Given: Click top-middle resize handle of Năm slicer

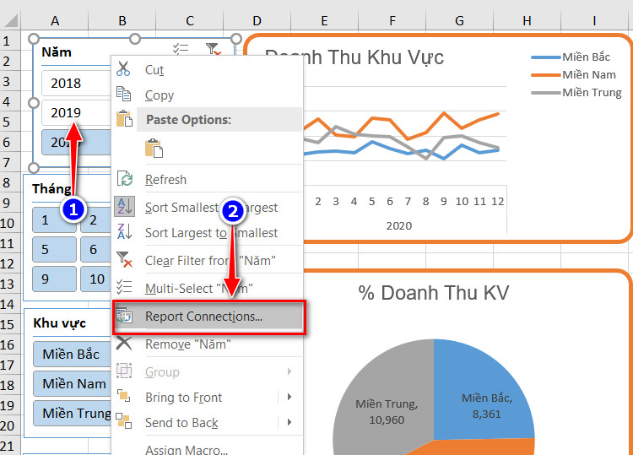Looking at the screenshot, I should [x=135, y=39].
